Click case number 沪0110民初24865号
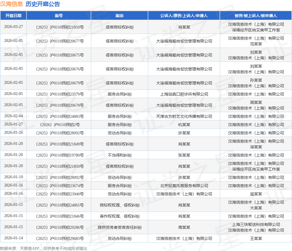The height and width of the screenshot is (251, 292). coord(60,205)
